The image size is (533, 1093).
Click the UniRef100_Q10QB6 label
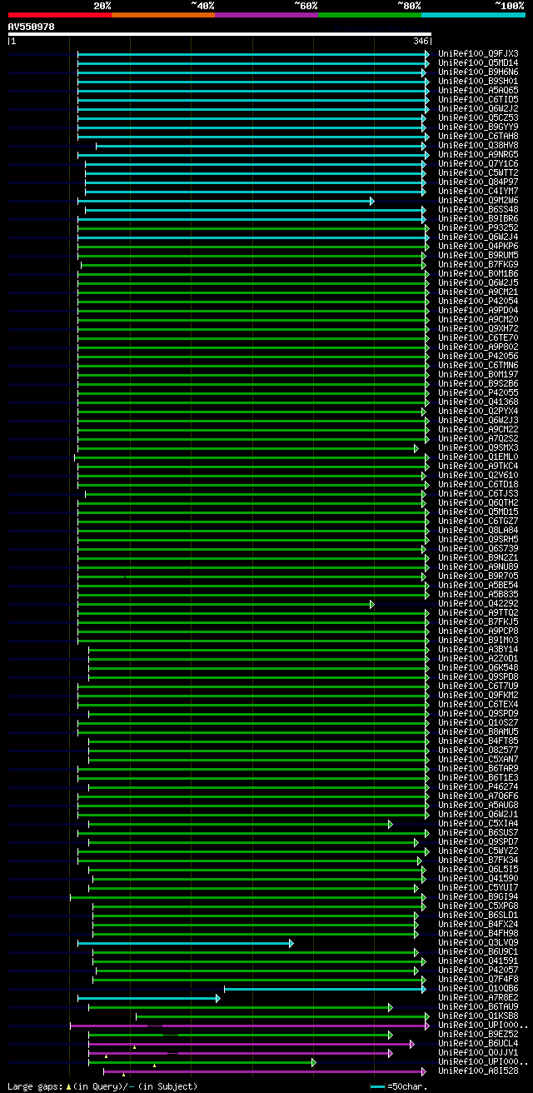point(478,988)
